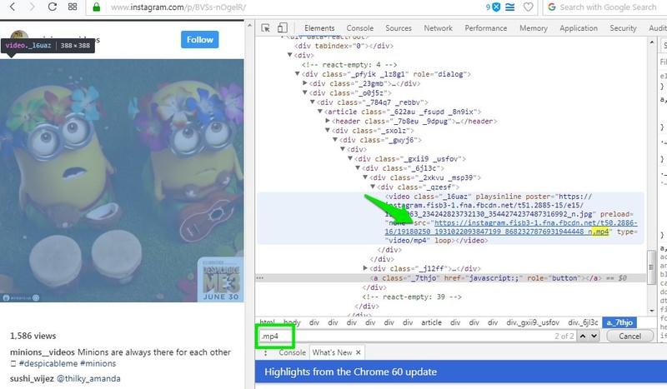This screenshot has width=667, height=389.
Task: Click the green padlock secure site icon
Action: (x=97, y=7)
